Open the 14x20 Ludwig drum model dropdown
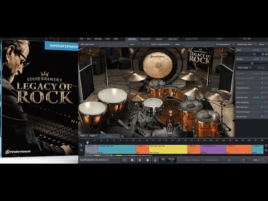Viewport: 268px width, 201px height. pos(161,45)
